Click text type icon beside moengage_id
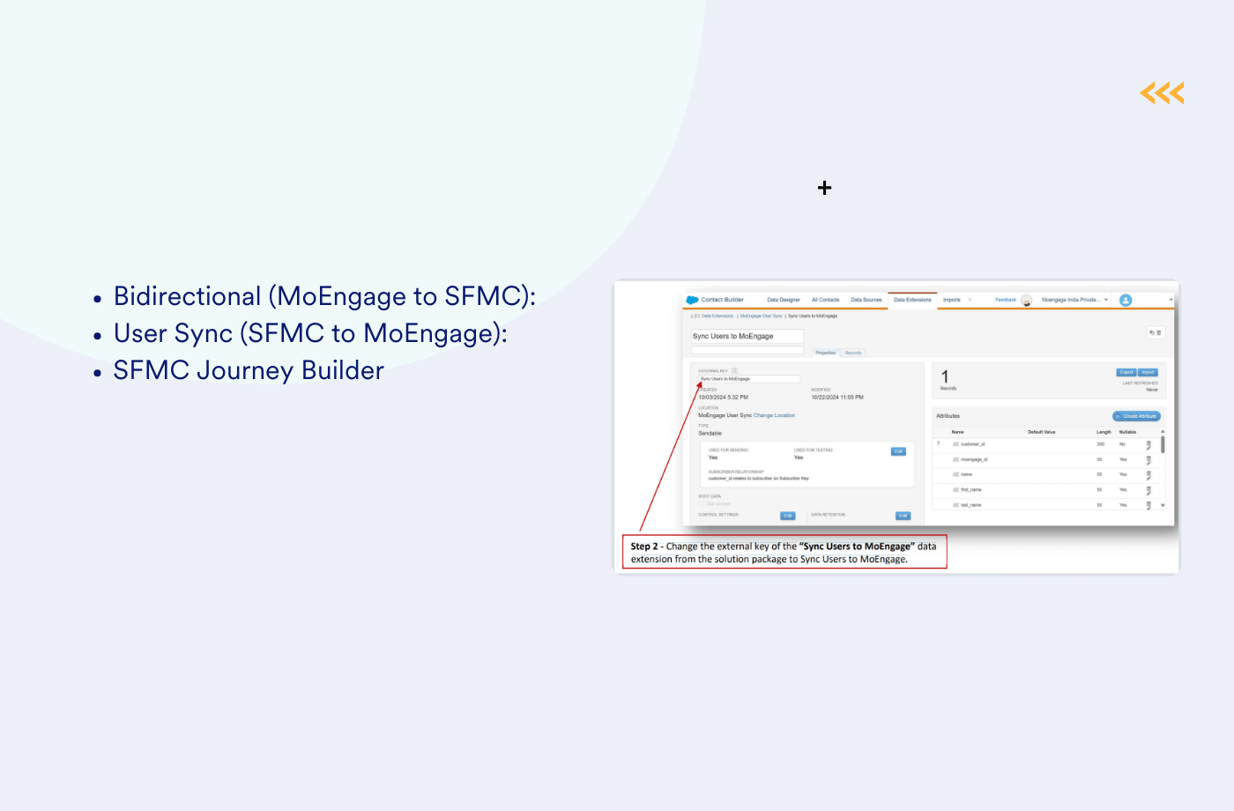Viewport: 1234px width, 811px height. tap(955, 459)
